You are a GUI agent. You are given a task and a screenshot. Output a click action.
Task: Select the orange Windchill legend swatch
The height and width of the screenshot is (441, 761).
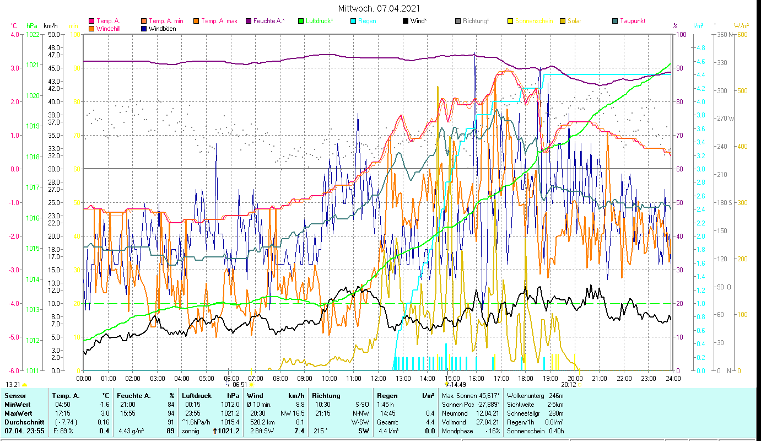pyautogui.click(x=91, y=28)
